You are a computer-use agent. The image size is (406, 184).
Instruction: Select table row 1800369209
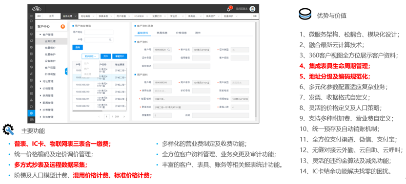click(100, 85)
